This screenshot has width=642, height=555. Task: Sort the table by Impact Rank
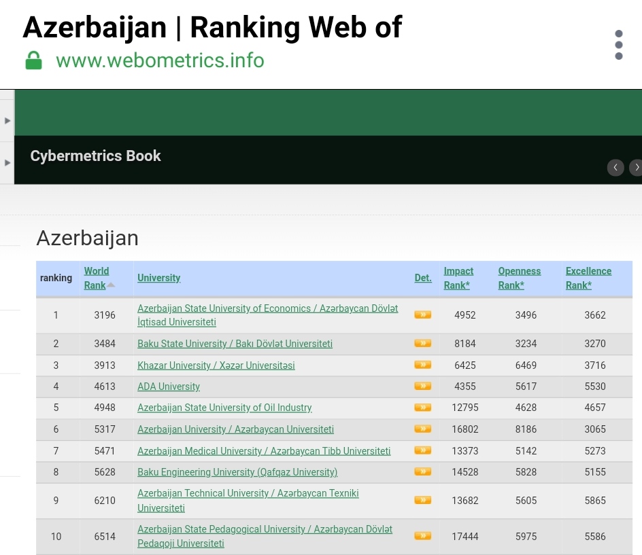(458, 278)
